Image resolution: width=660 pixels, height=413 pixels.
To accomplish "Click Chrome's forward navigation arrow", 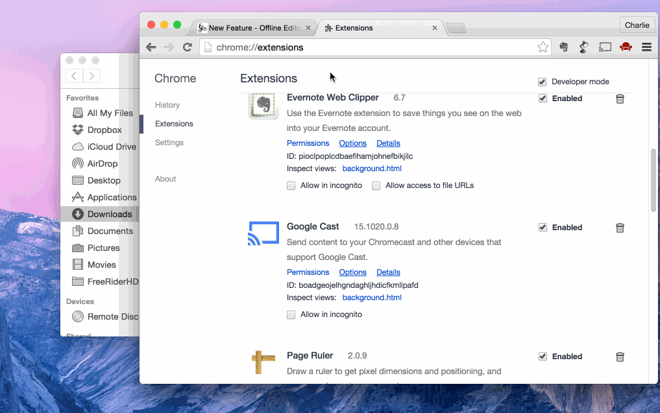I will coord(169,47).
